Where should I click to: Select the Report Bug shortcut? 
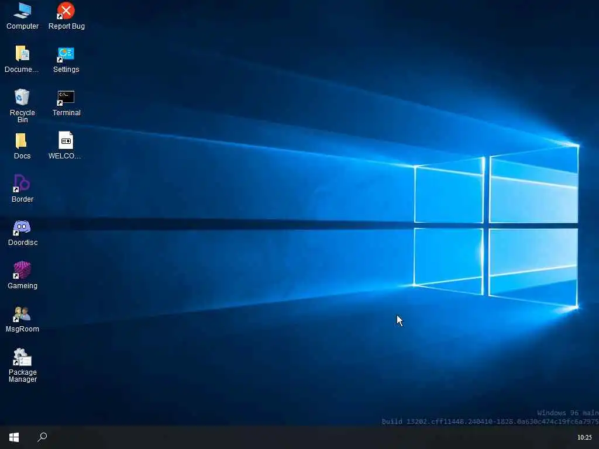[66, 16]
